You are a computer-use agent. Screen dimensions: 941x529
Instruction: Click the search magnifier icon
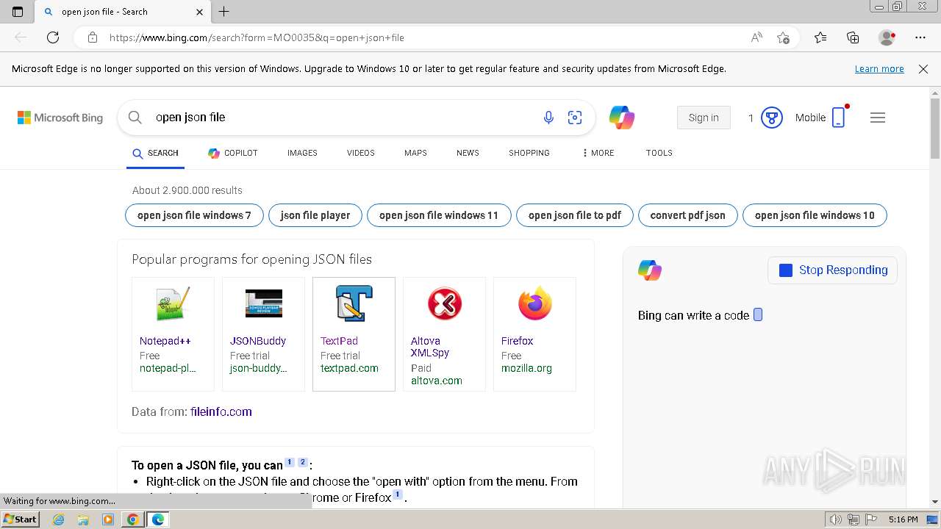pos(135,118)
